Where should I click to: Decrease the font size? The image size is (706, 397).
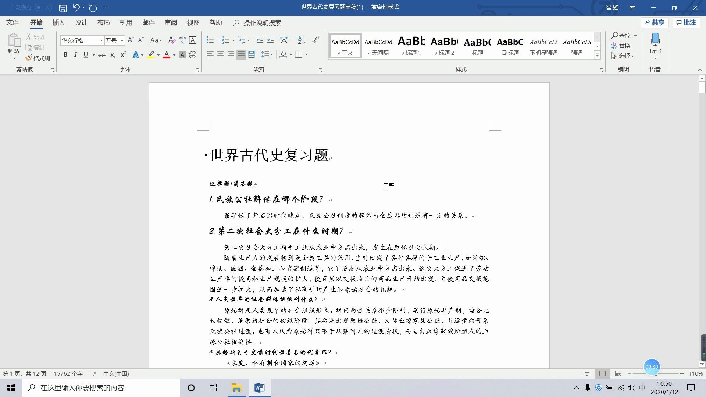tap(141, 40)
